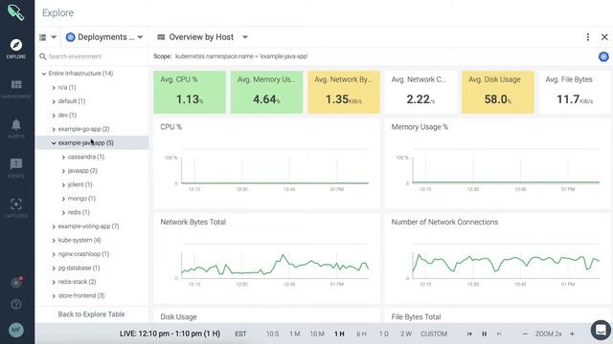Open the Events section in sidebar
The height and width of the screenshot is (344, 613).
pyautogui.click(x=16, y=168)
